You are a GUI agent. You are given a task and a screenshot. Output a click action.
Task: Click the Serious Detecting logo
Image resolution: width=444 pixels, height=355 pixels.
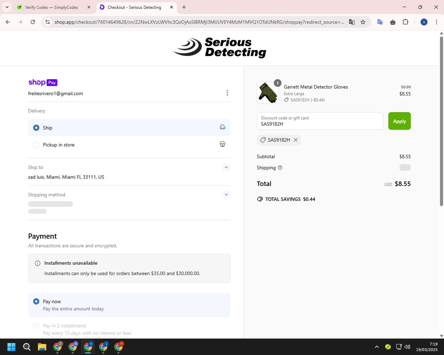point(220,48)
